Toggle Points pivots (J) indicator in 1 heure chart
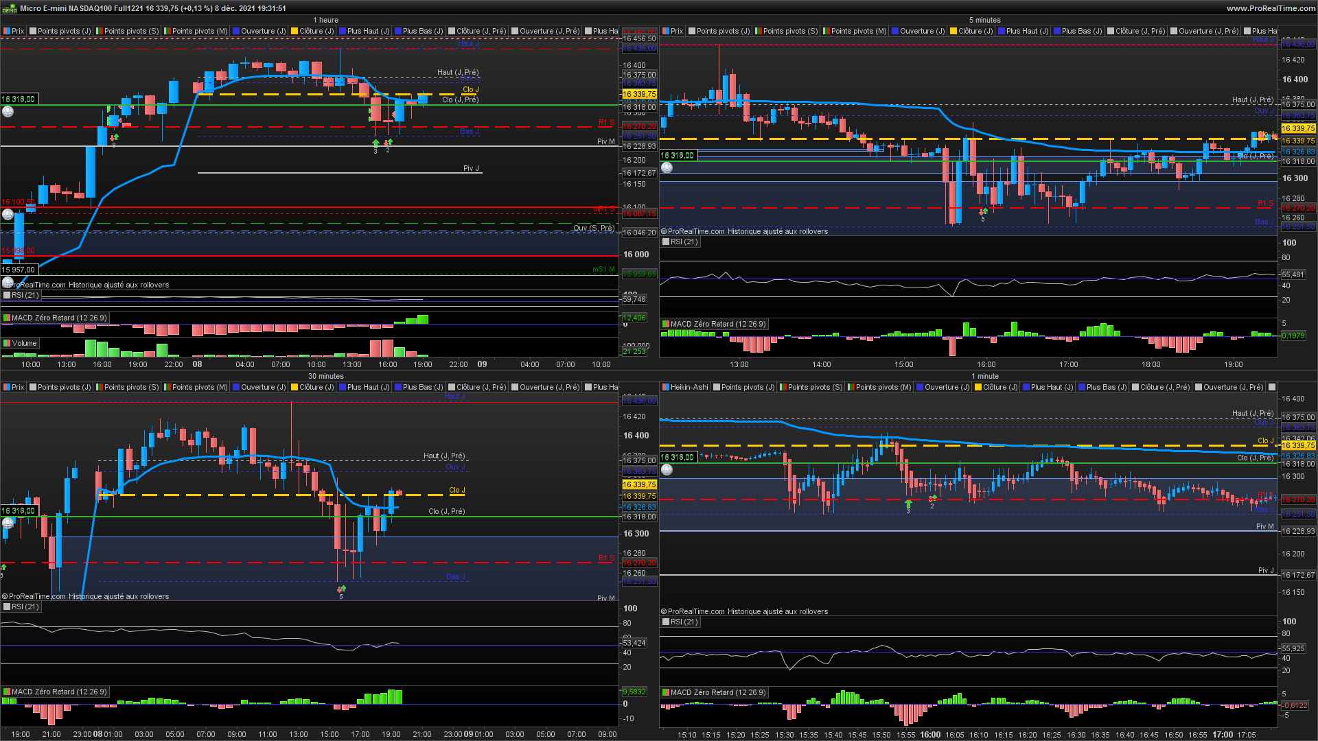 pyautogui.click(x=60, y=31)
